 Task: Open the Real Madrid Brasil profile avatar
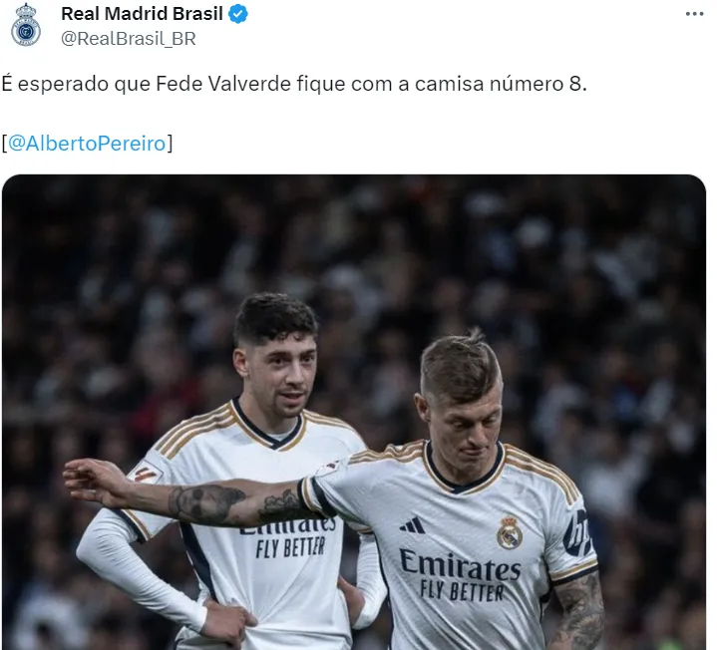point(26,26)
